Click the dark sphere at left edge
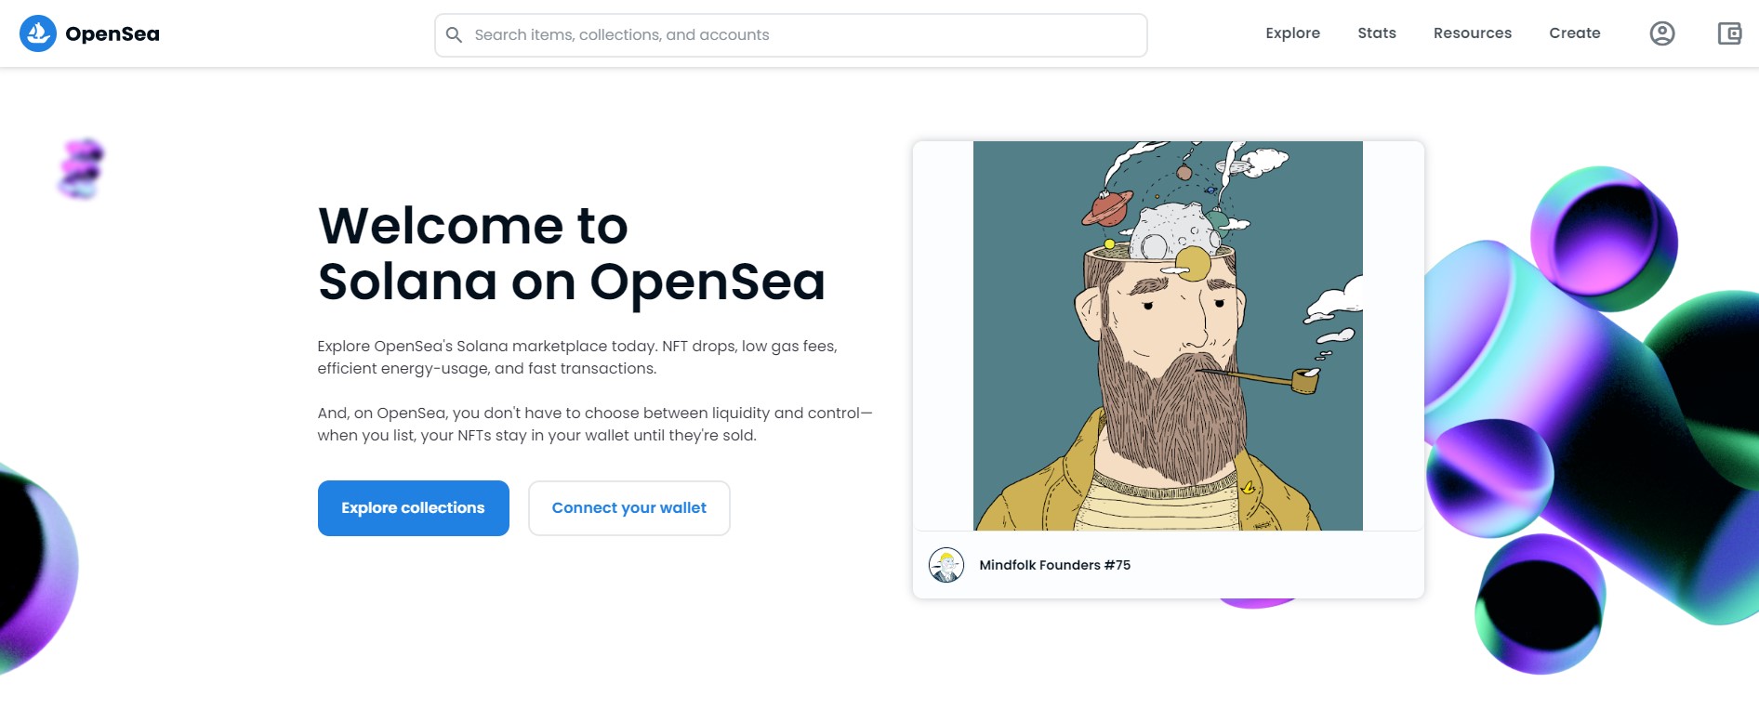This screenshot has width=1759, height=709. click(33, 567)
